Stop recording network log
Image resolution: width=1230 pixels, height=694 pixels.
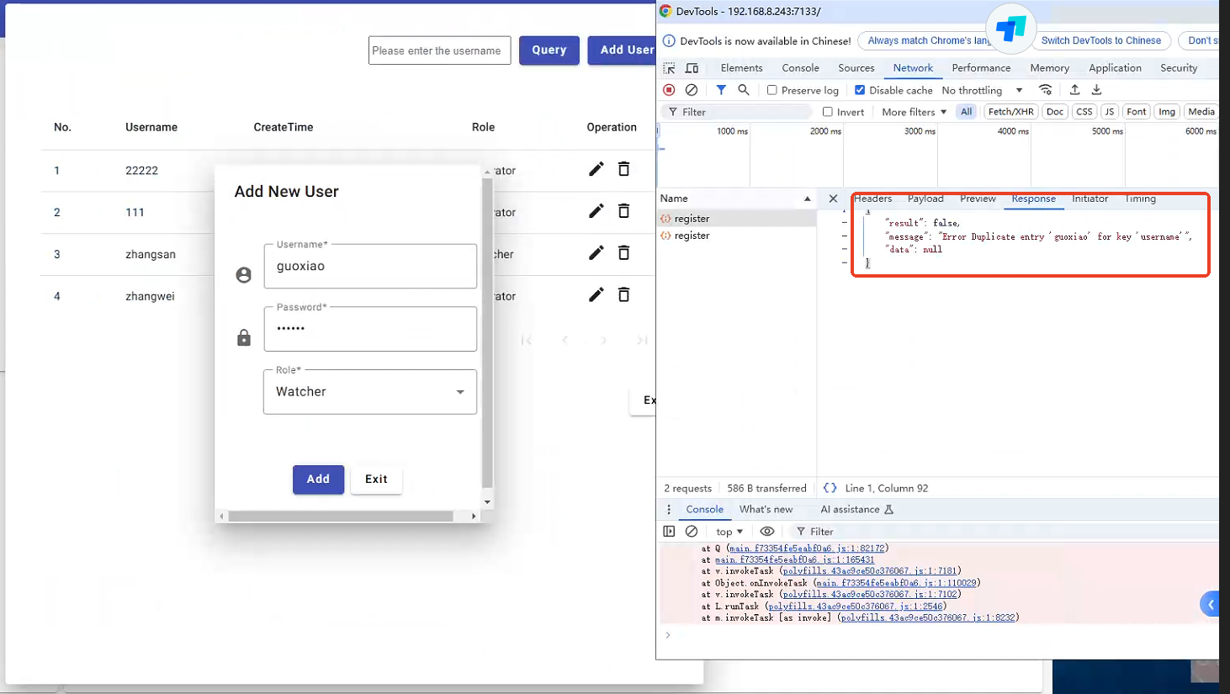coord(669,90)
